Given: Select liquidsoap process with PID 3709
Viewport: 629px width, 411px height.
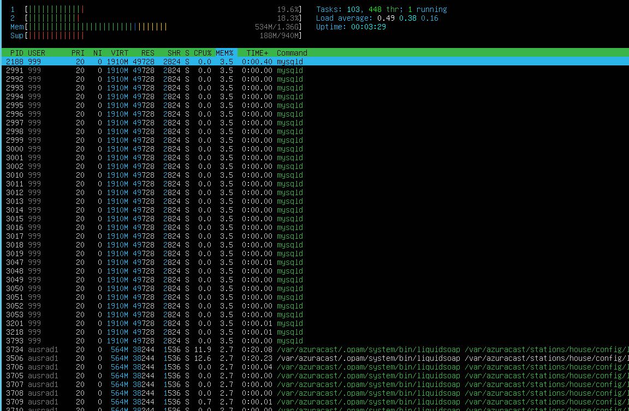Looking at the screenshot, I should pos(314,402).
